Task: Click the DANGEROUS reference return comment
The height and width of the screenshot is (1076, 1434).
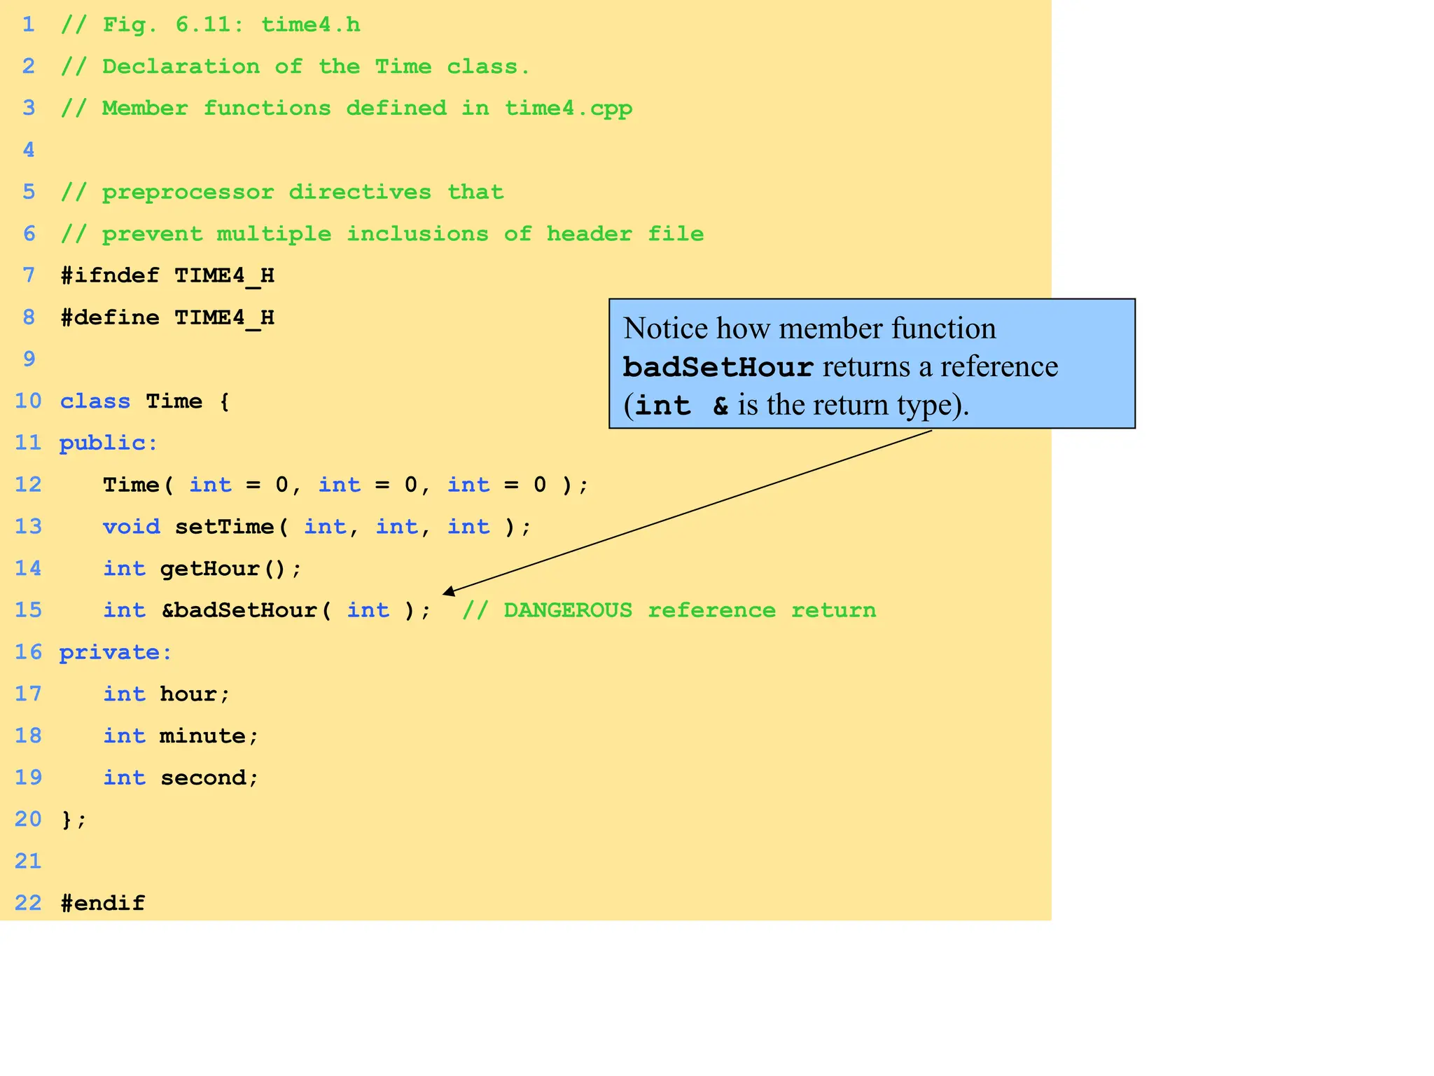Action: coord(669,610)
